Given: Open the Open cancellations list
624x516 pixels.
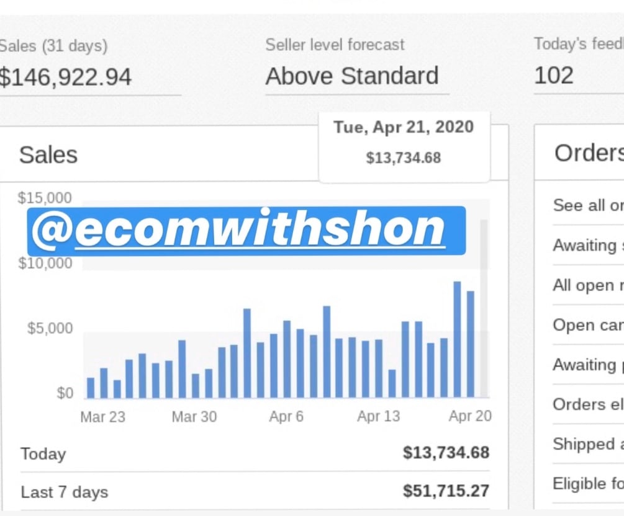Looking at the screenshot, I should 587,325.
